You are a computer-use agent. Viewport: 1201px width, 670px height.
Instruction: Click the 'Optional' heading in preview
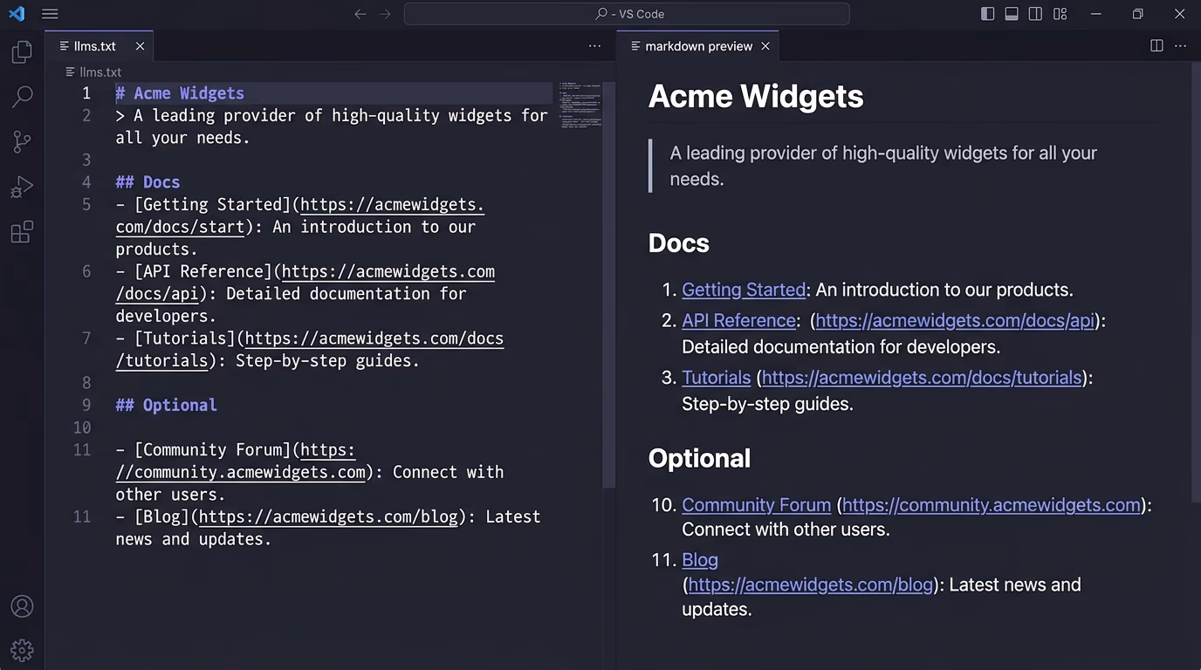699,459
